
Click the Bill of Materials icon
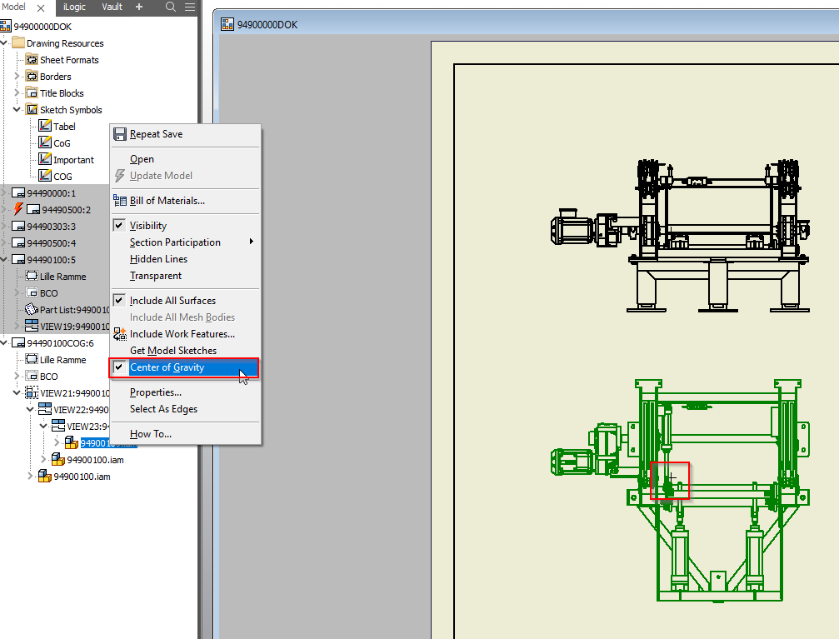pyautogui.click(x=120, y=201)
